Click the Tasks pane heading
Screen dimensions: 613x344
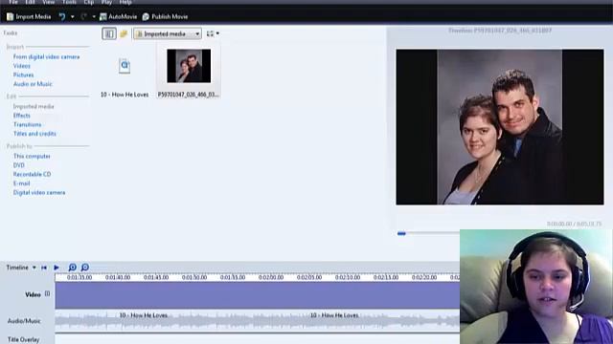(11, 33)
